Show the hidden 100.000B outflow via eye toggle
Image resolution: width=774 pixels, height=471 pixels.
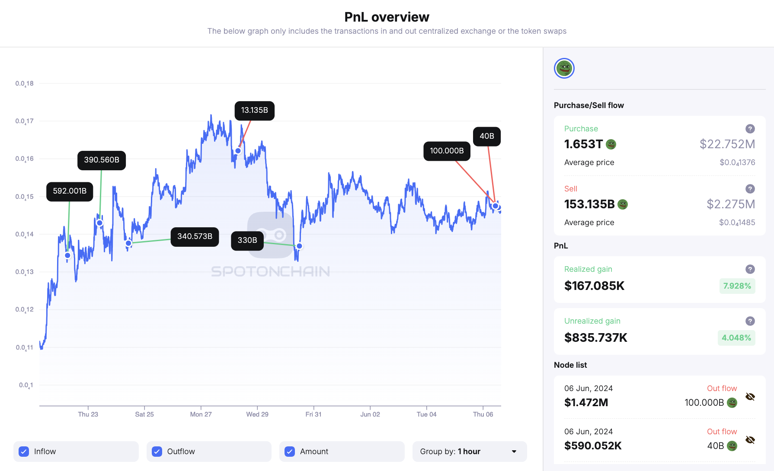tap(750, 396)
